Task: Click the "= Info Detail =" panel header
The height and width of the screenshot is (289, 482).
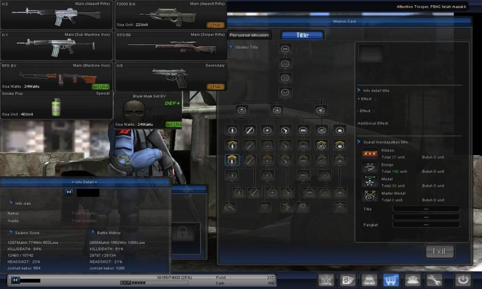Action: (x=84, y=182)
